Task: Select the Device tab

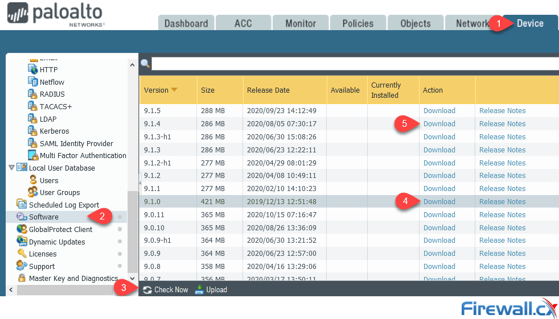Action: pyautogui.click(x=530, y=23)
